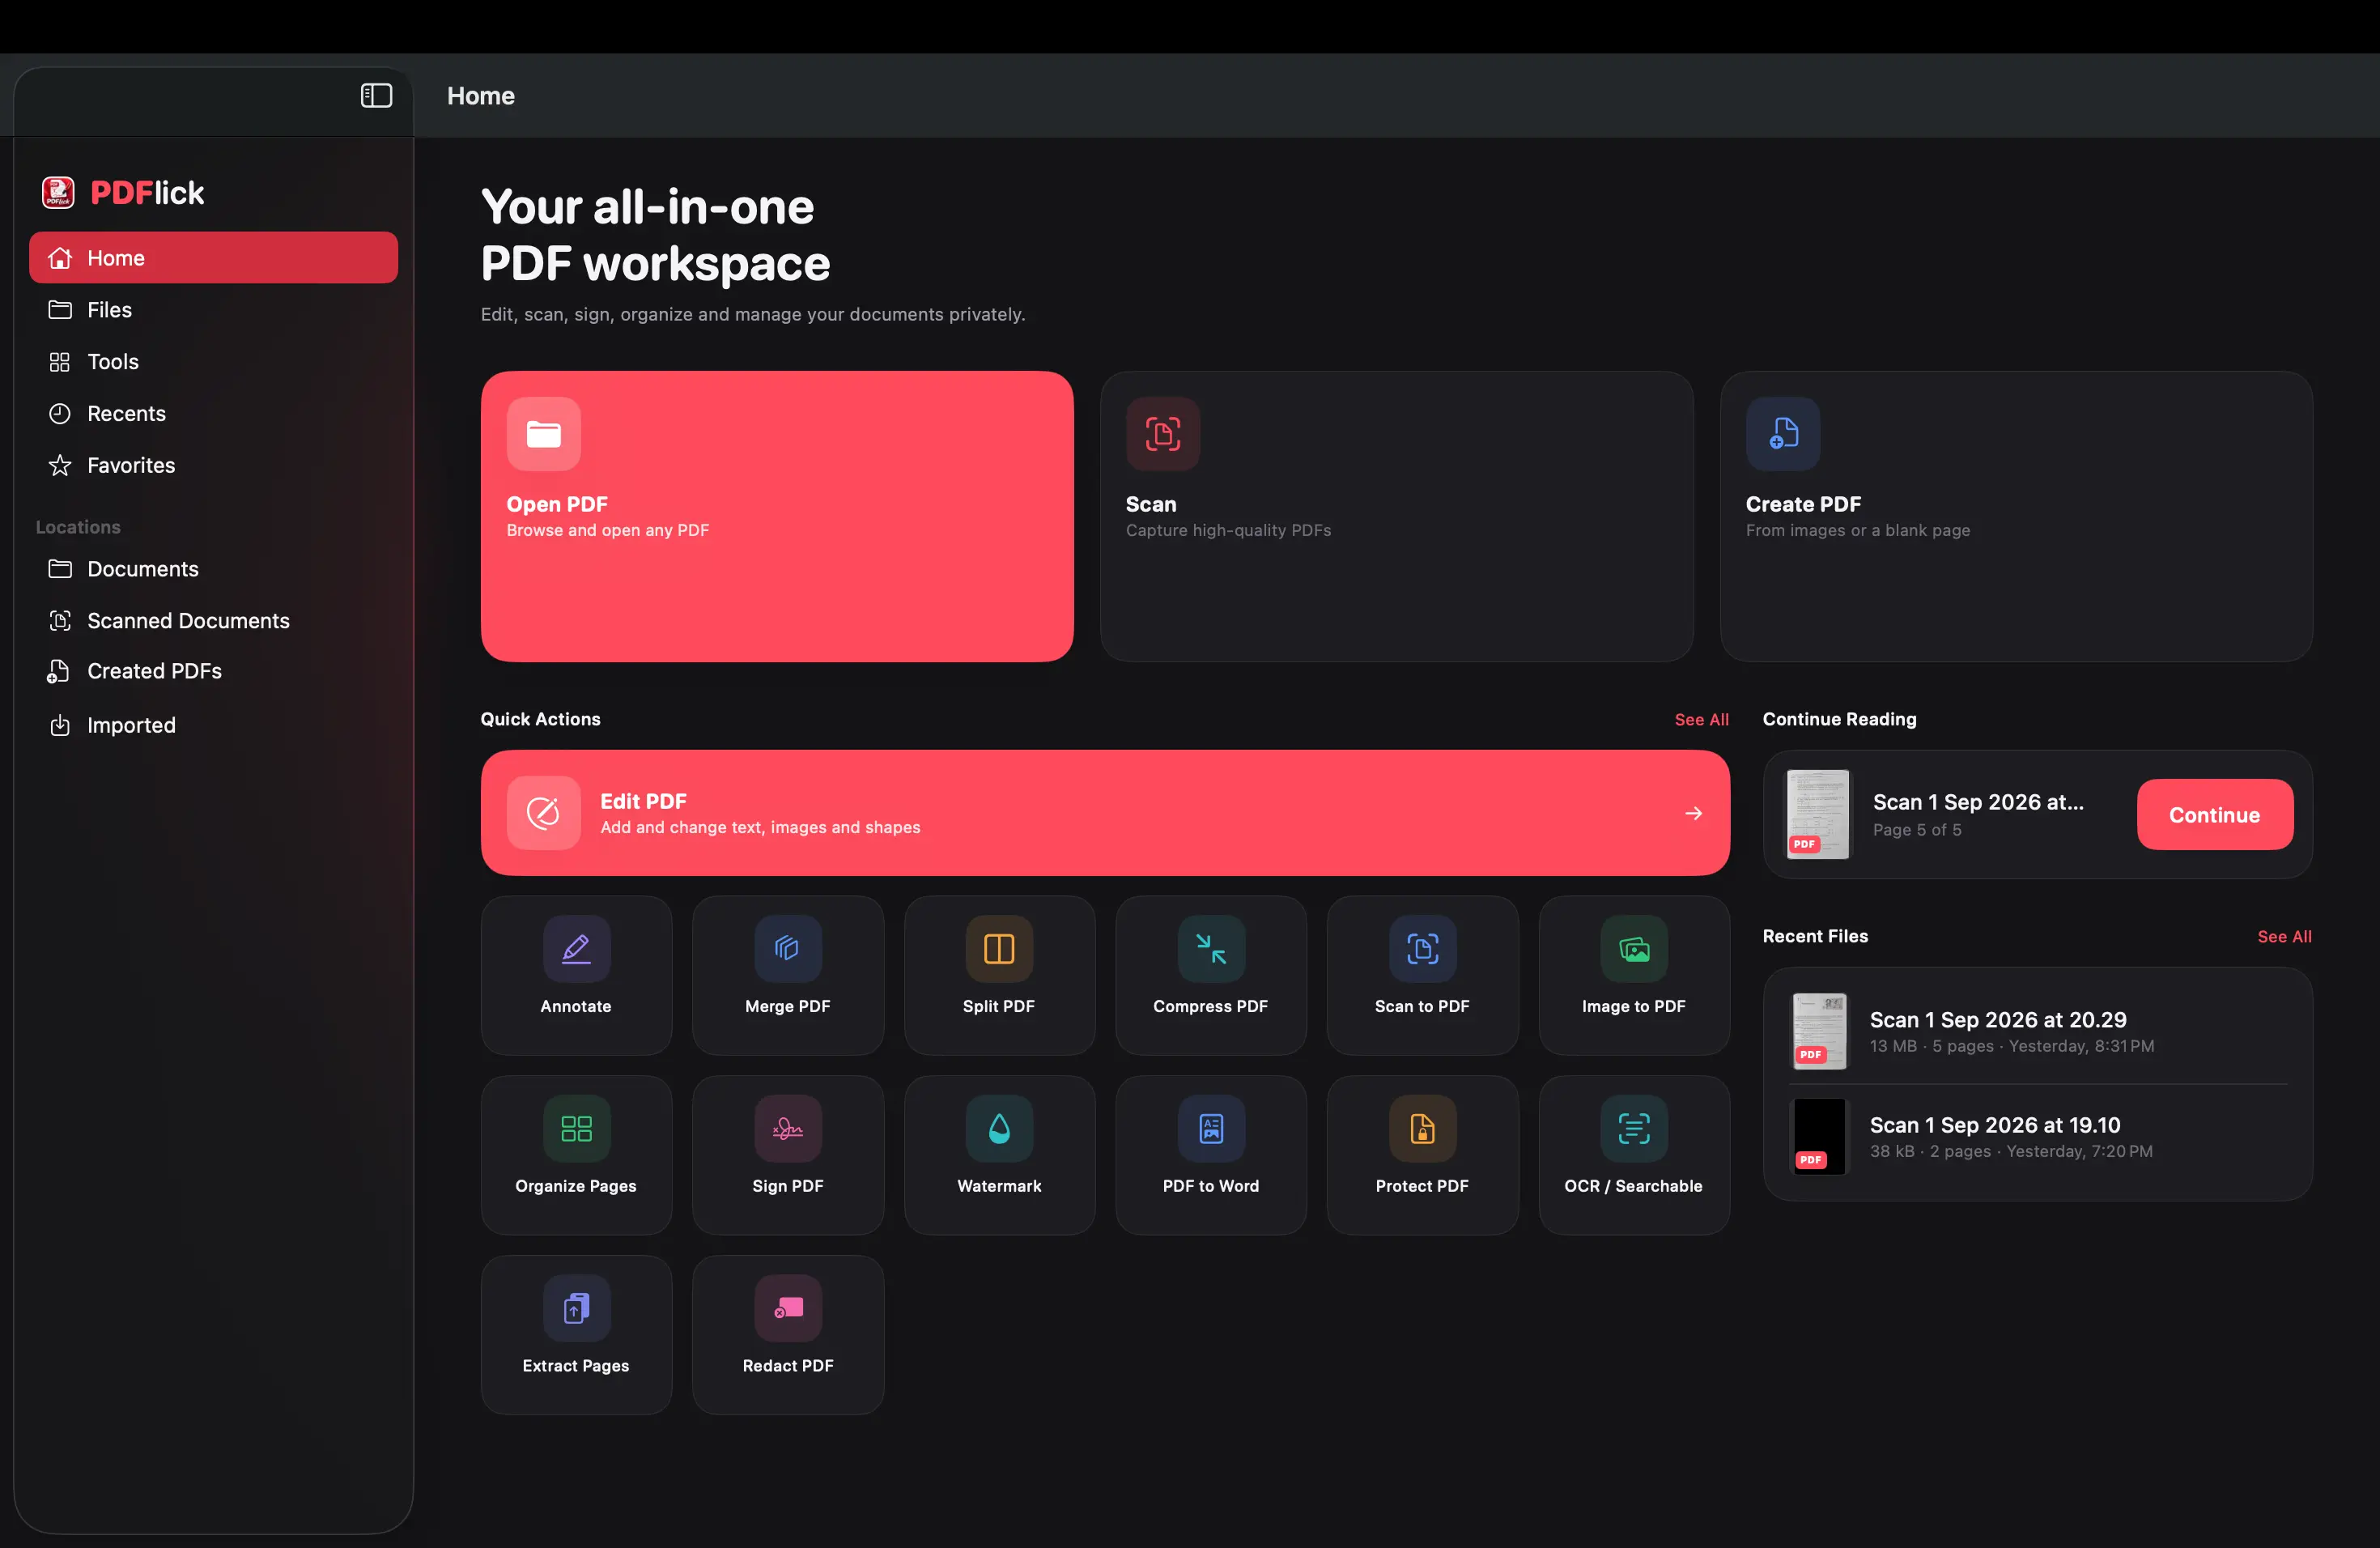Image resolution: width=2380 pixels, height=1548 pixels.
Task: Click the Open PDF title text
Action: click(x=557, y=504)
